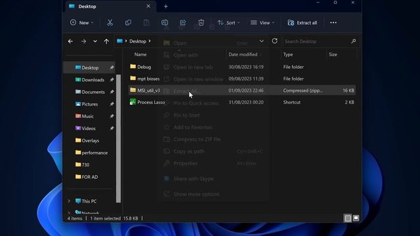The image size is (420, 236).
Task: Go up one folder level arrow
Action: coord(106,41)
